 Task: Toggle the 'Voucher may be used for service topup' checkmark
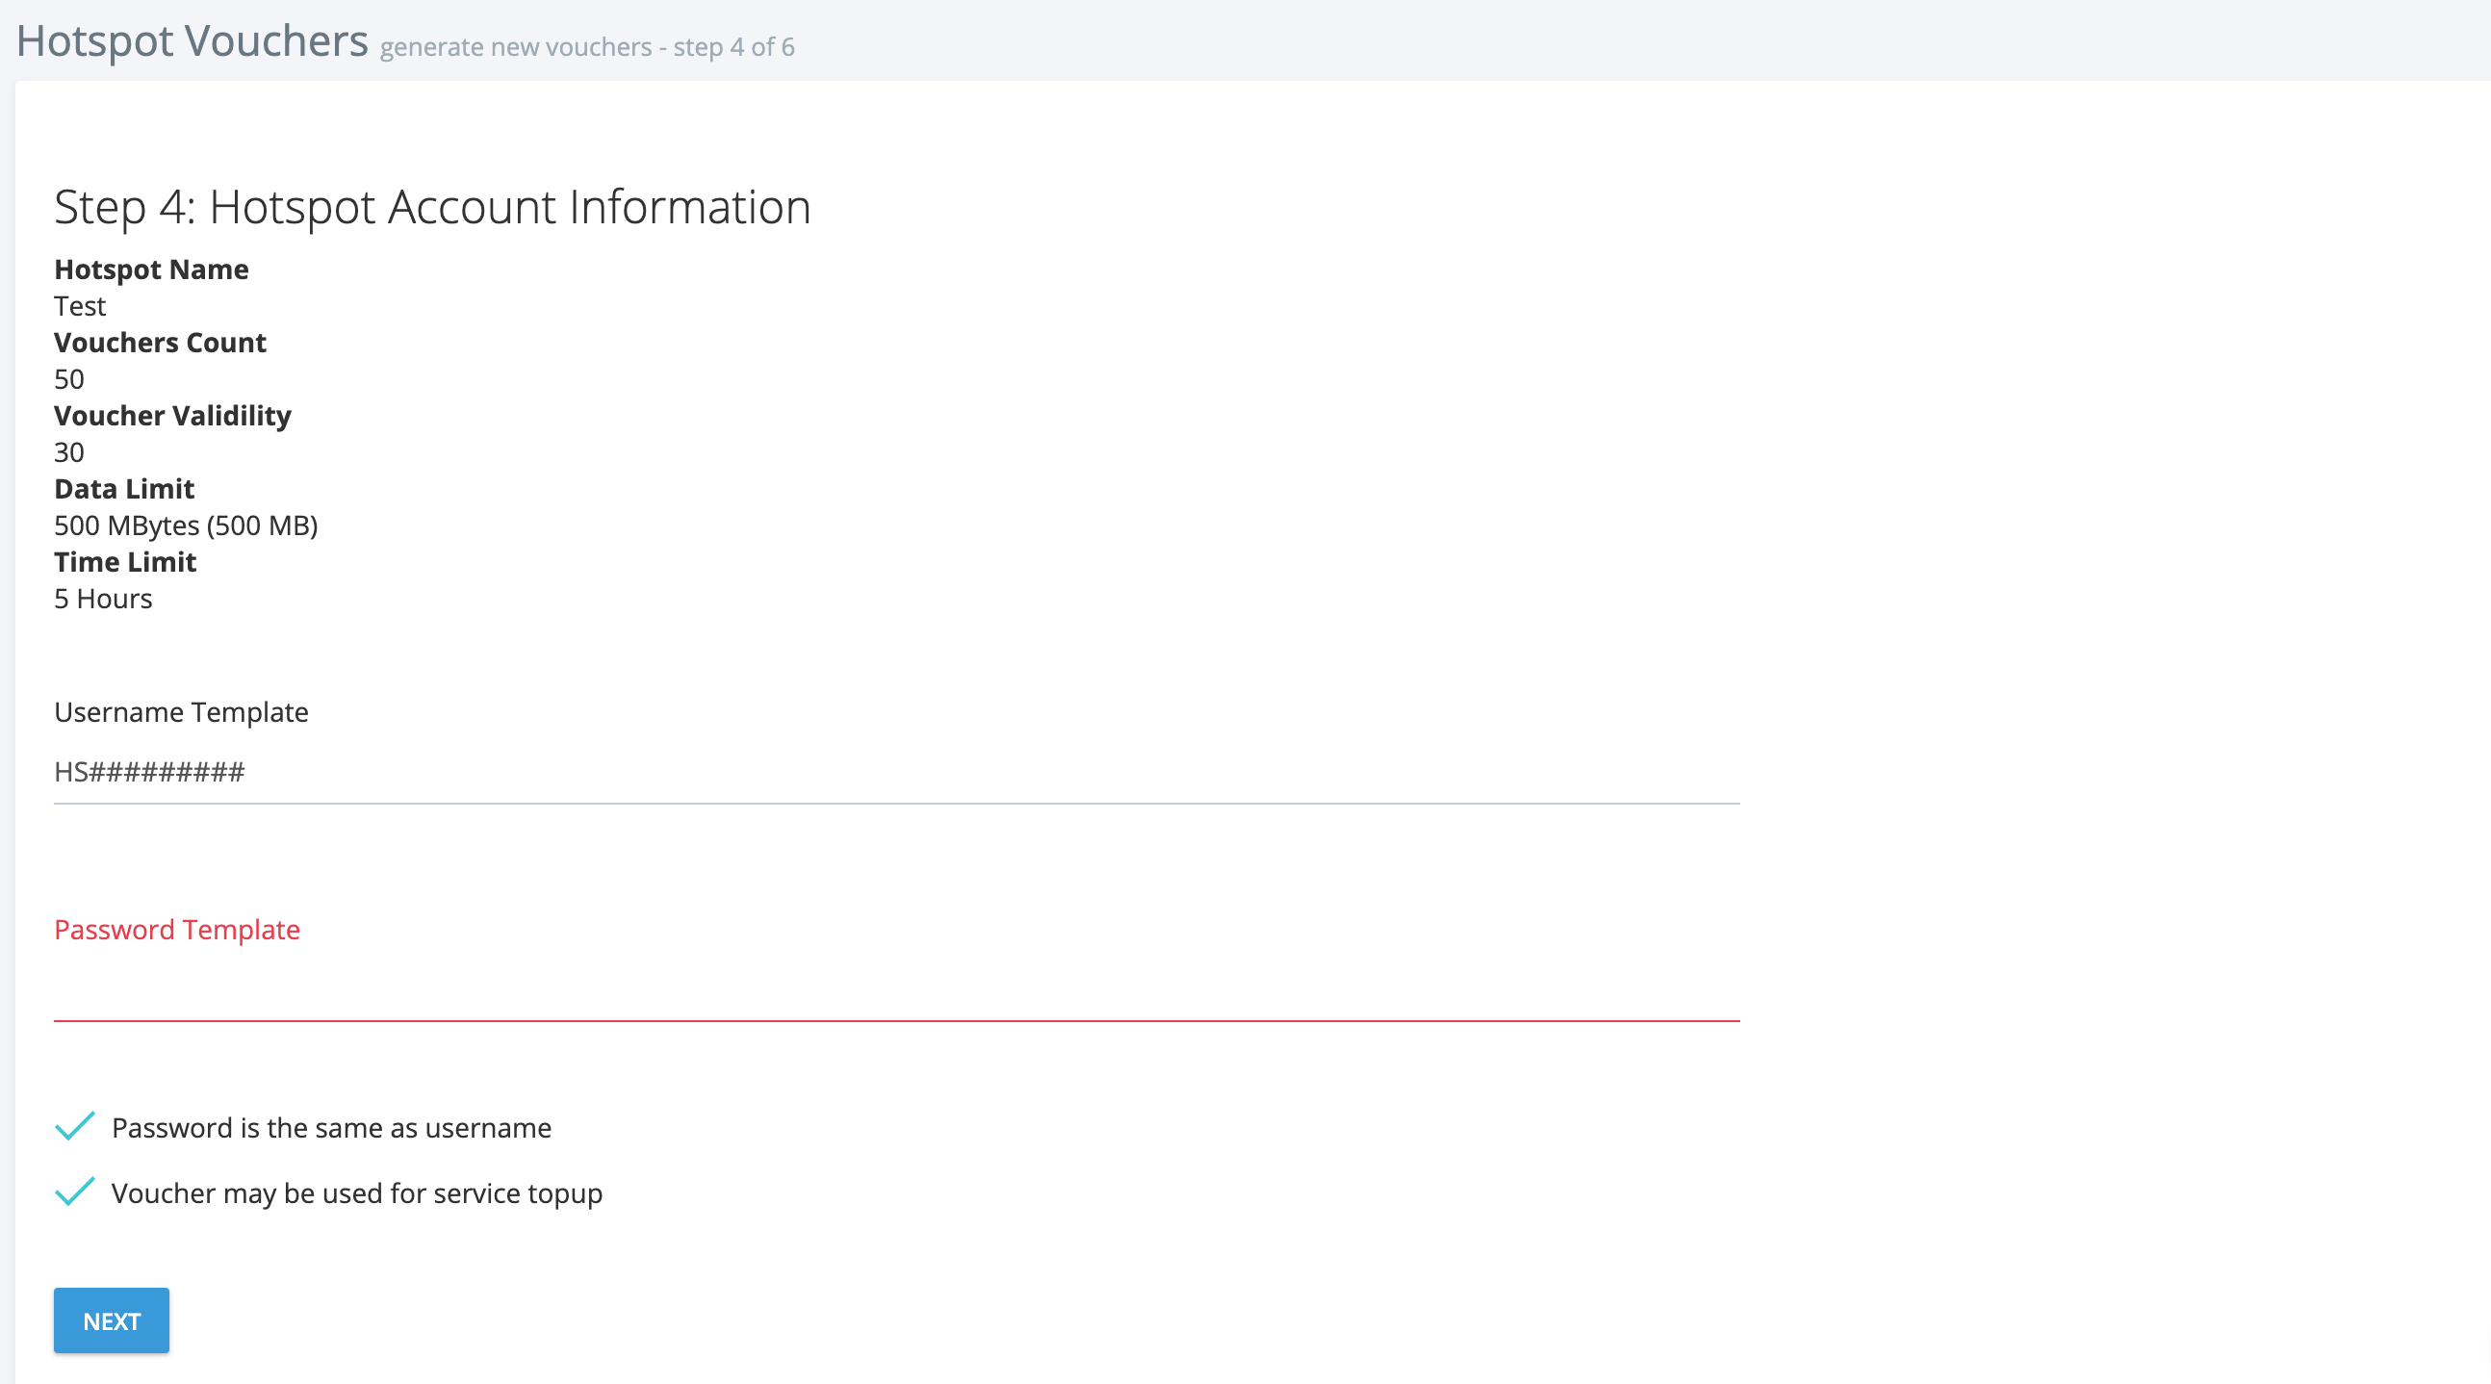tap(74, 1192)
